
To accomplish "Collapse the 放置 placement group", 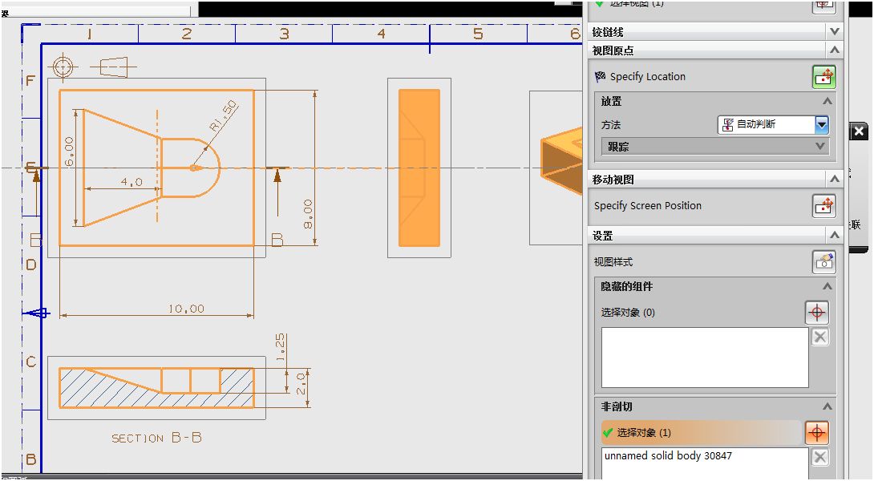I will [827, 102].
